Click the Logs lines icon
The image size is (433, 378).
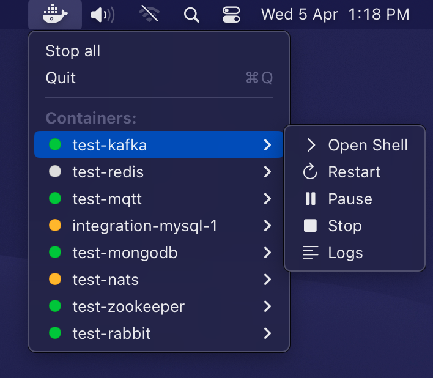click(311, 253)
